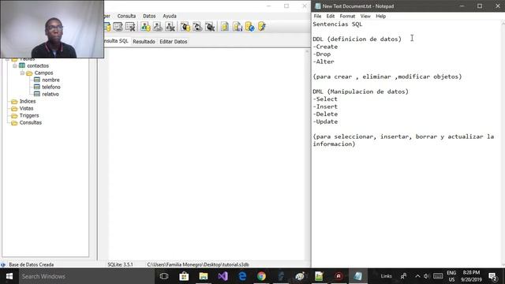This screenshot has height=284, width=505.
Task: Click the red circle A taskbar icon
Action: click(339, 276)
